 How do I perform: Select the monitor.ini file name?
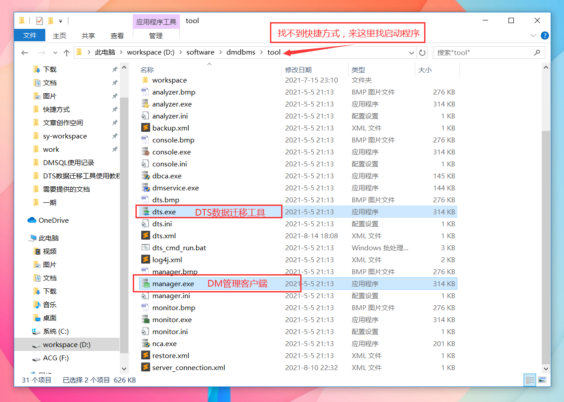(x=170, y=331)
